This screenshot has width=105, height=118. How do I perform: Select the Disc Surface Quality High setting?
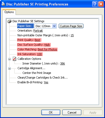(x=34, y=45)
